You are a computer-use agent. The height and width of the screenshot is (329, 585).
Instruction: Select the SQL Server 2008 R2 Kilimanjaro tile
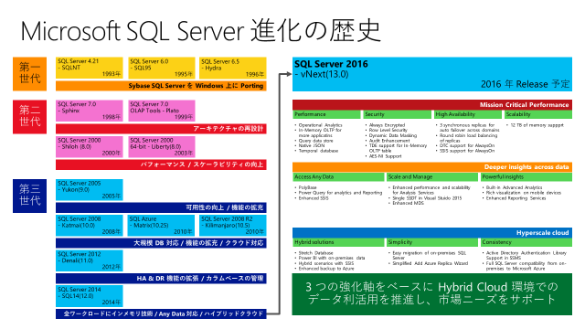[x=233, y=226]
